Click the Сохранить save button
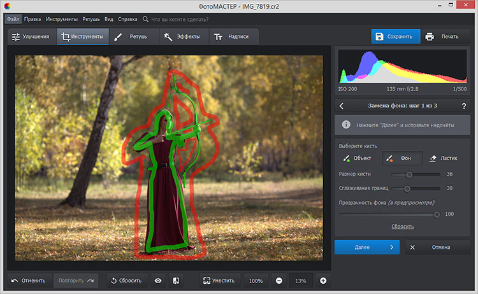 pyautogui.click(x=396, y=36)
